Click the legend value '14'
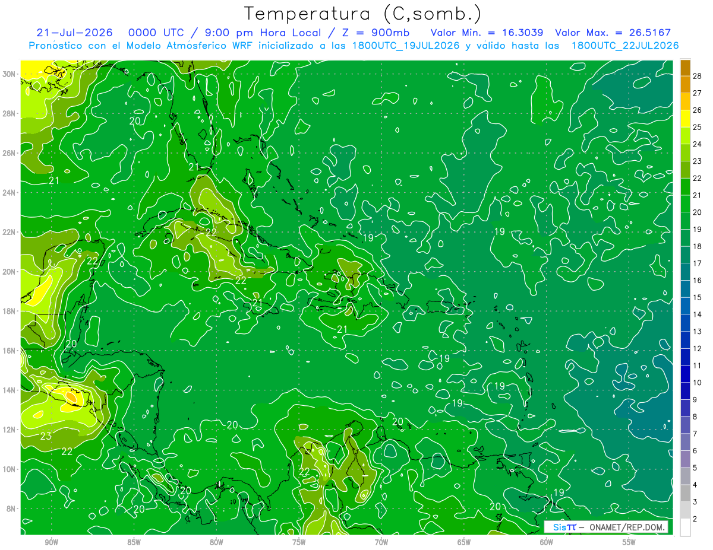The width and height of the screenshot is (713, 550). coord(697,314)
